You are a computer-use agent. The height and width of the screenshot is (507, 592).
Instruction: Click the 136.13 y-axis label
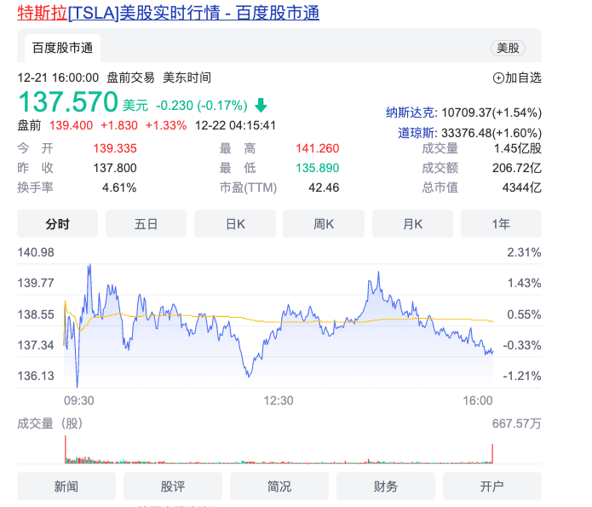(36, 376)
